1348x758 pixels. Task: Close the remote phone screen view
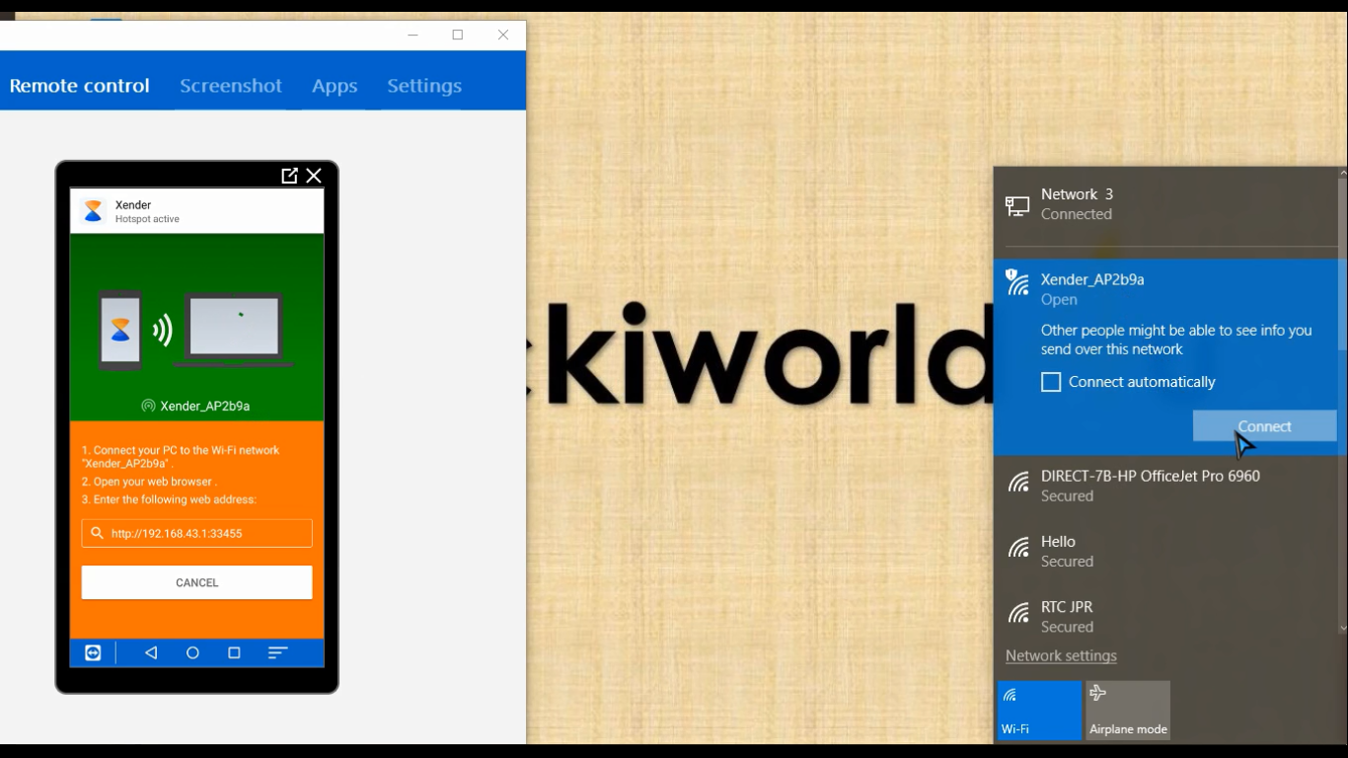point(314,176)
